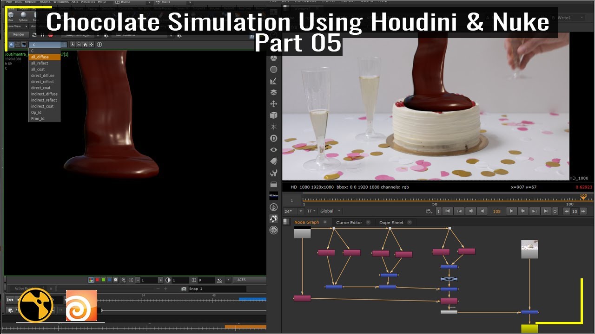595x334 pixels.
Task: Zoom in on the Houdini render view
Action: (73, 45)
